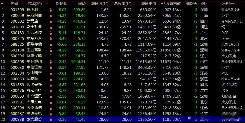Select stock code 300502
245x123 pixels.
pos(17,21)
